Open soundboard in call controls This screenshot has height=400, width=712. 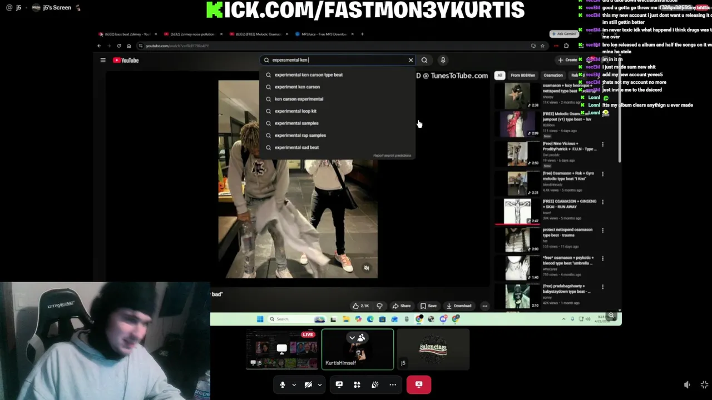375,384
